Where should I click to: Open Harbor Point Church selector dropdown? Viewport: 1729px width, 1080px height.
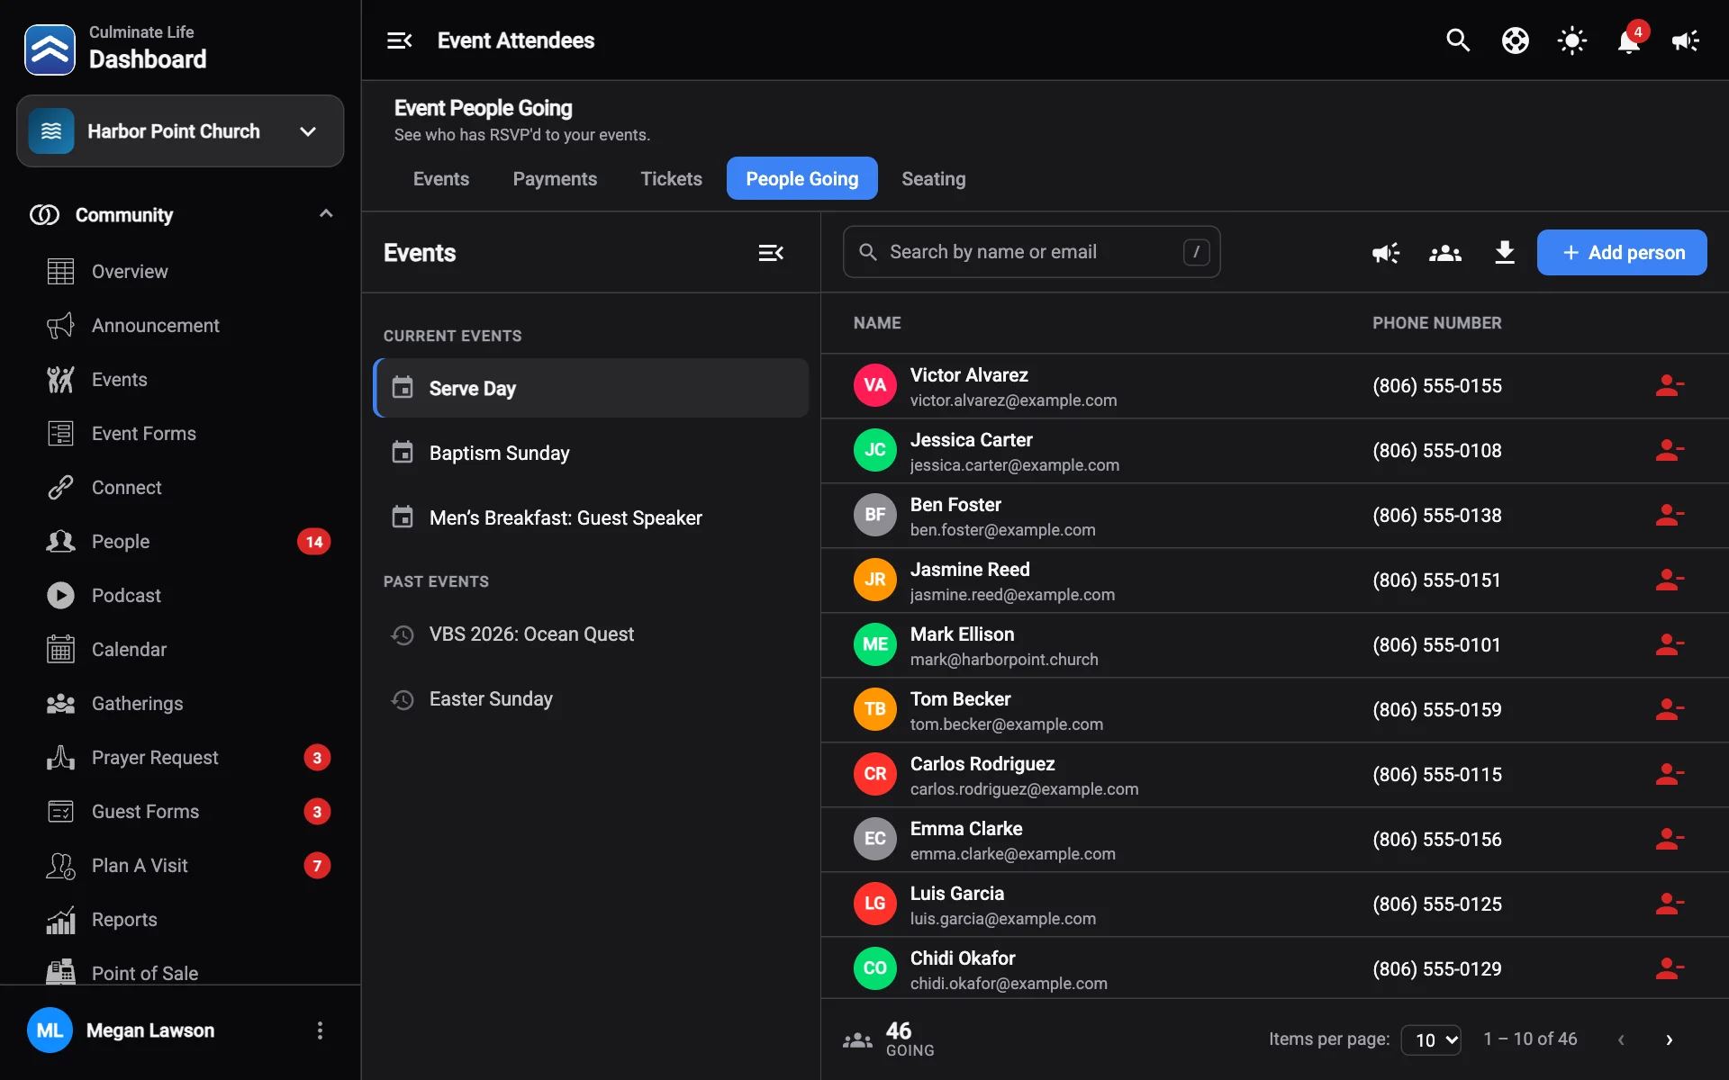tap(180, 131)
